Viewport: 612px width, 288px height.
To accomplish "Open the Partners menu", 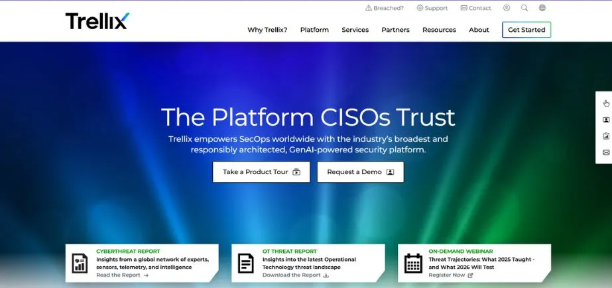I will [x=395, y=30].
